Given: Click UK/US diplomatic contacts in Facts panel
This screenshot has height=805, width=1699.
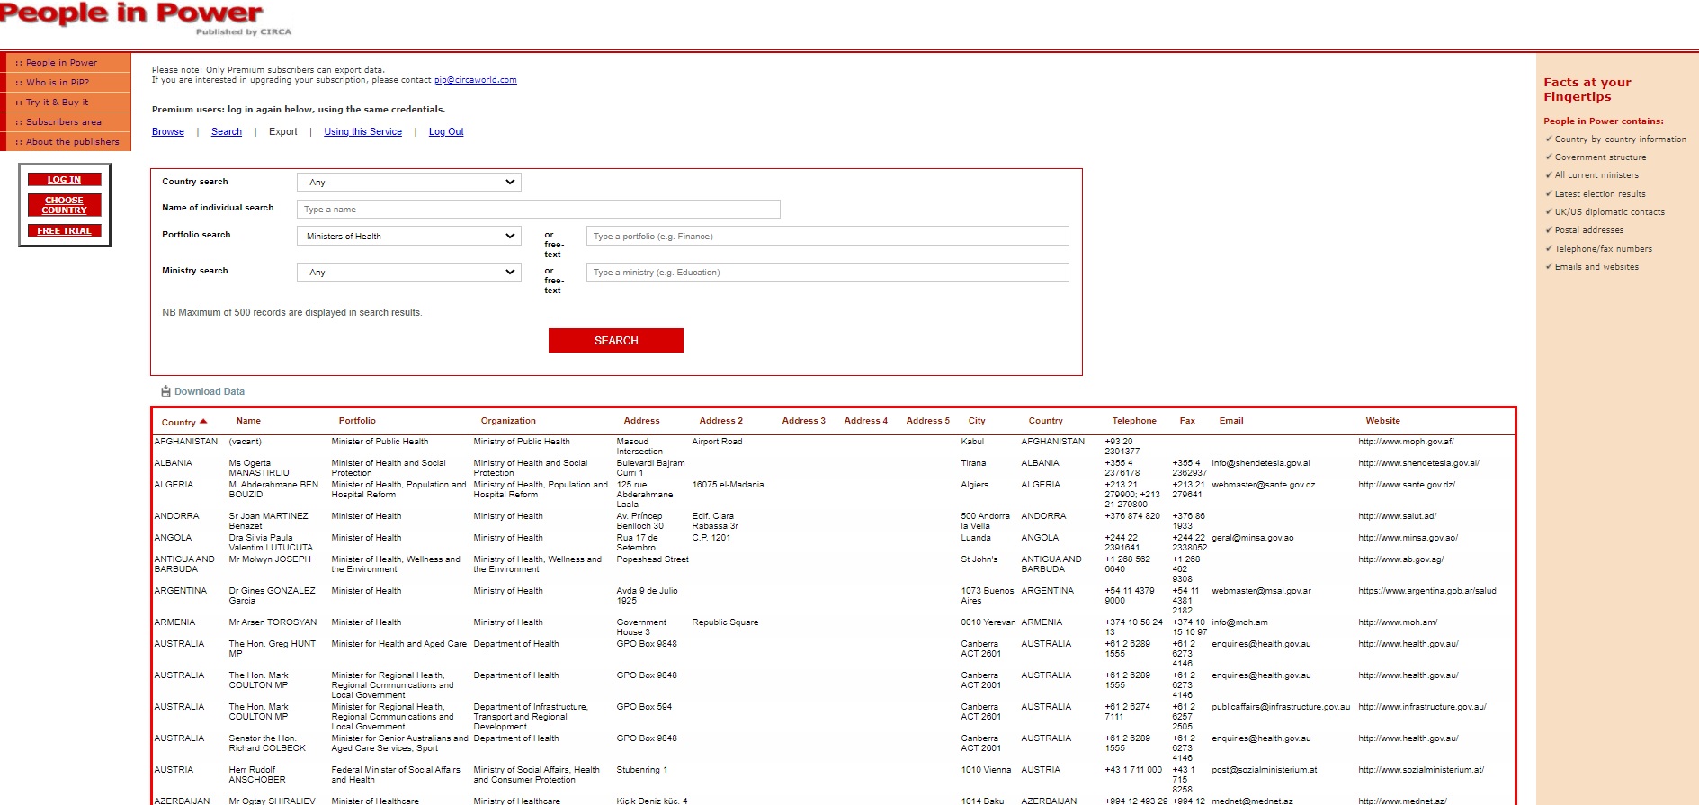Looking at the screenshot, I should tap(1610, 212).
